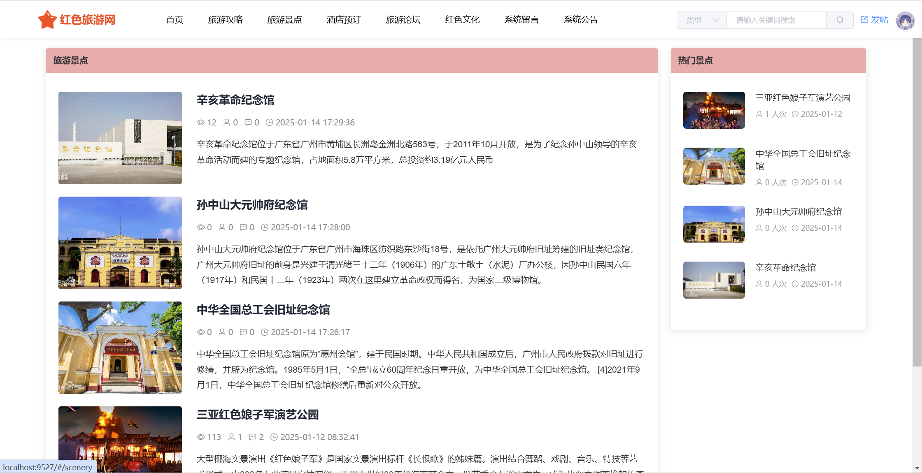Select the 红色文化 navigation tab
Viewport: 922px width, 473px height.
(462, 20)
